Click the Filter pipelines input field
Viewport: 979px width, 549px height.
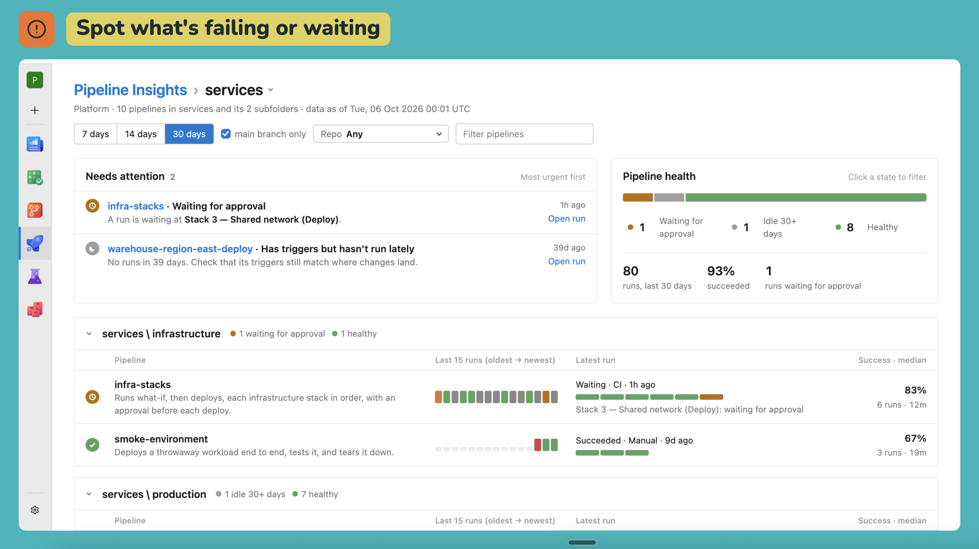click(524, 134)
